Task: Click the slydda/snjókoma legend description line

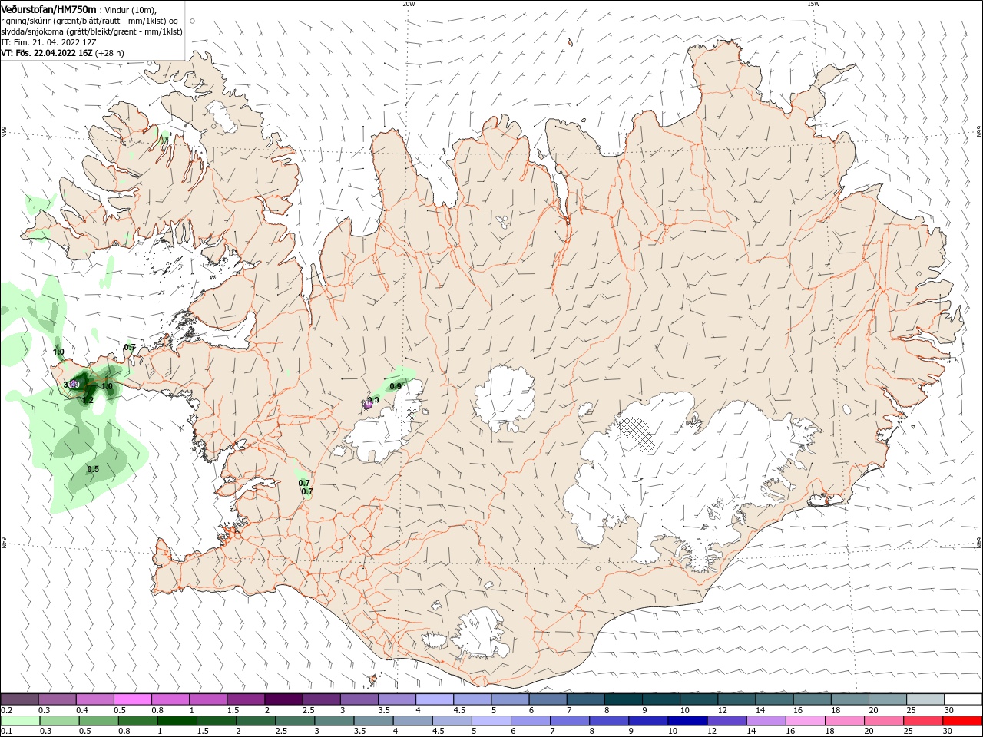Action: click(x=91, y=31)
